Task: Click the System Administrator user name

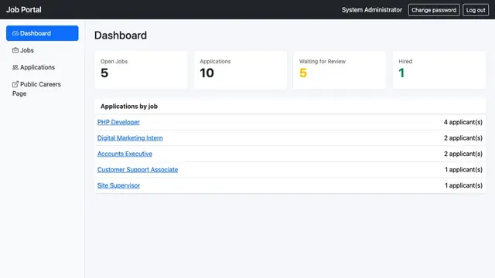Action: [372, 10]
